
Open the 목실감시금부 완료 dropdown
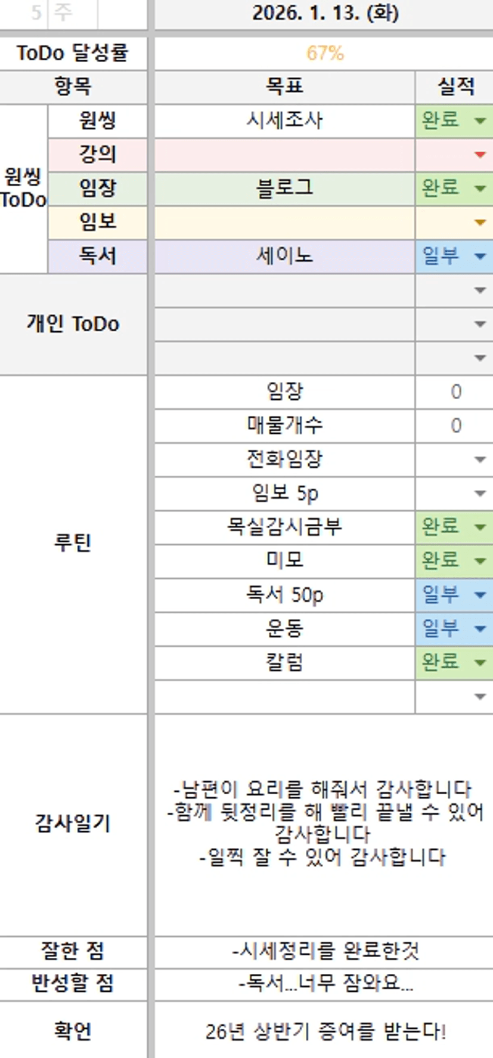click(x=480, y=527)
